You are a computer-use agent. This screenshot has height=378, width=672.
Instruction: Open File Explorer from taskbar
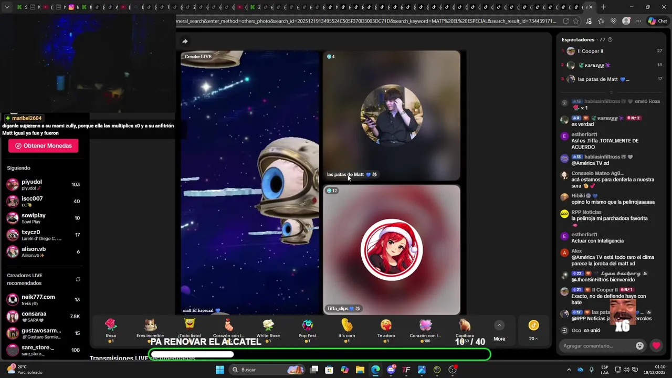(x=360, y=370)
